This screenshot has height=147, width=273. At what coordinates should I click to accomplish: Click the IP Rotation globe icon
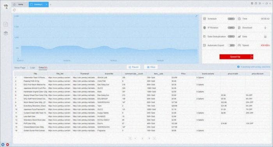click(205, 28)
